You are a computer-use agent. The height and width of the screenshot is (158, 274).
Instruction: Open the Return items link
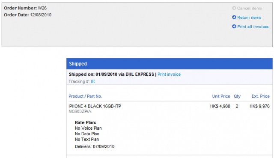tap(249, 17)
